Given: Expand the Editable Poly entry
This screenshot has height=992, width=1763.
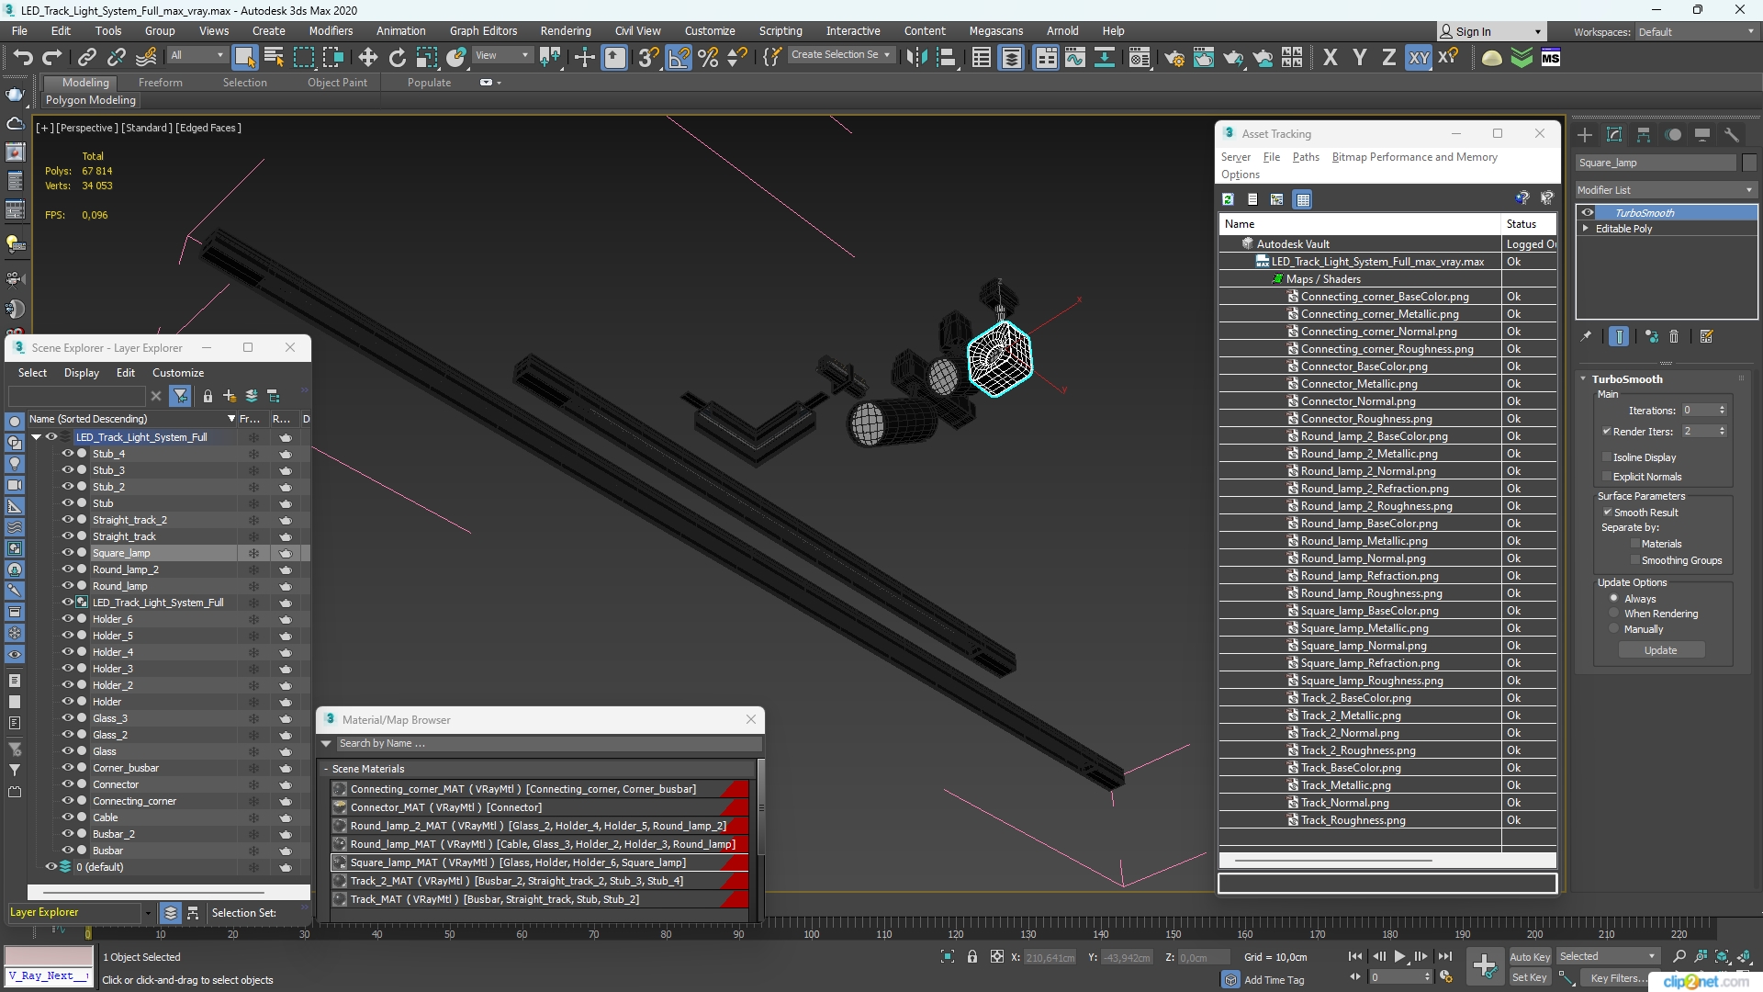Looking at the screenshot, I should [1586, 229].
